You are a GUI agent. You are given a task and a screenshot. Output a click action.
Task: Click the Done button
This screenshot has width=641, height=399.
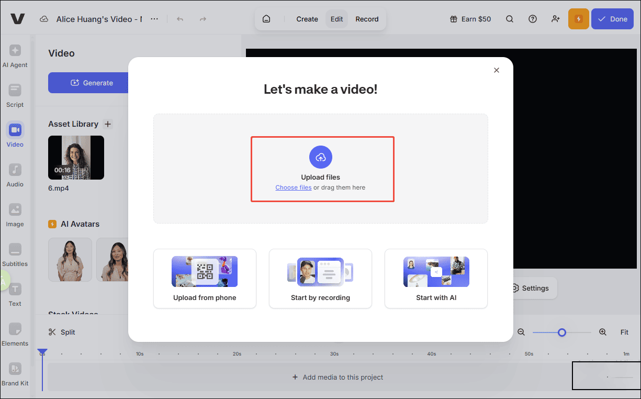click(x=612, y=19)
